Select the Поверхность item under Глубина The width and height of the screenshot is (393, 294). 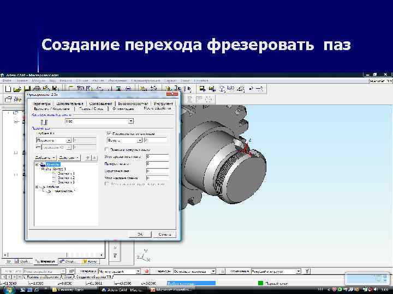tap(63, 191)
